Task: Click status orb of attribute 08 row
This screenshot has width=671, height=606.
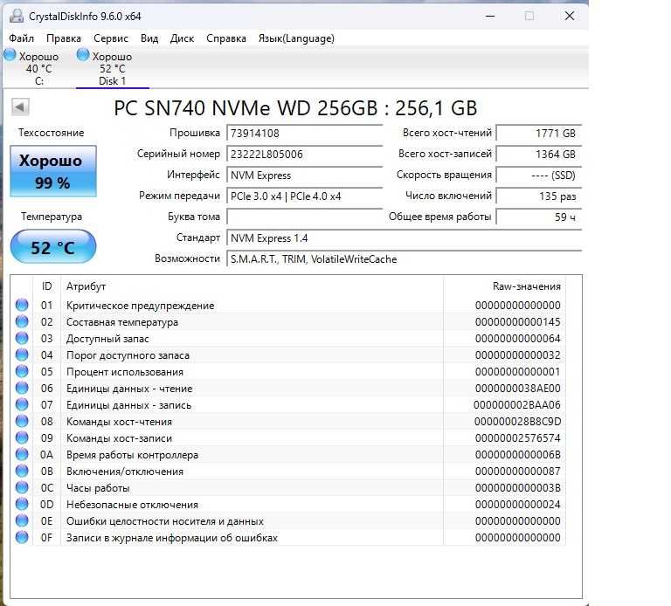Action: click(x=22, y=421)
